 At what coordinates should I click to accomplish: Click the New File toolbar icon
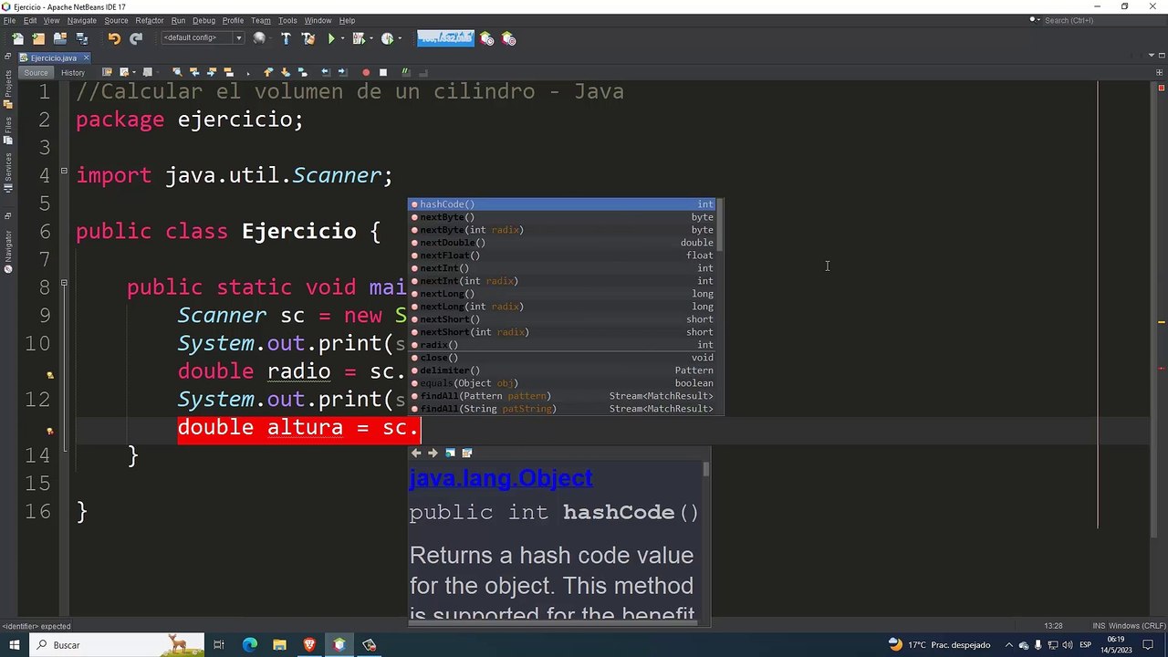[x=17, y=38]
